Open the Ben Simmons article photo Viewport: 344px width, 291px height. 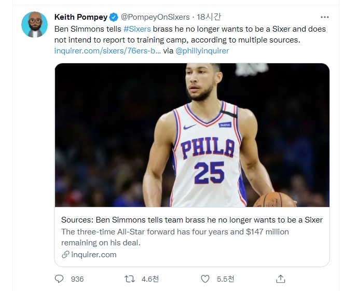(x=192, y=135)
